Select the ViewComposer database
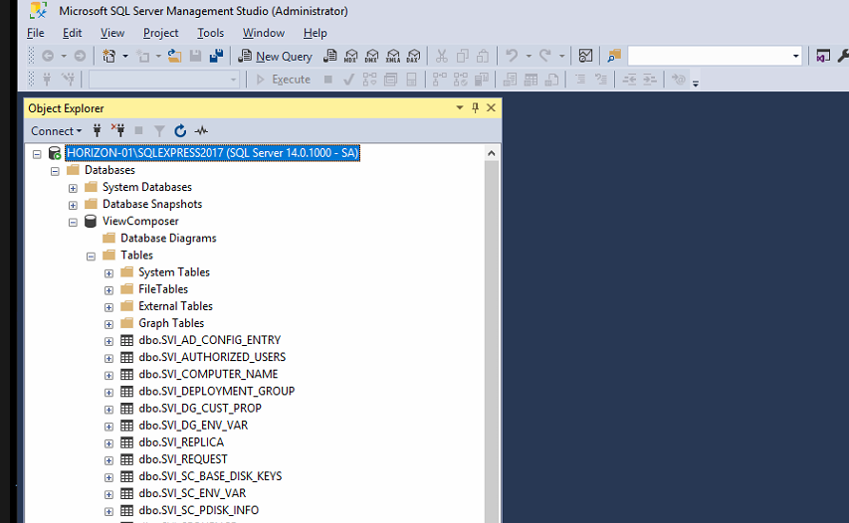Image resolution: width=849 pixels, height=523 pixels. [140, 221]
